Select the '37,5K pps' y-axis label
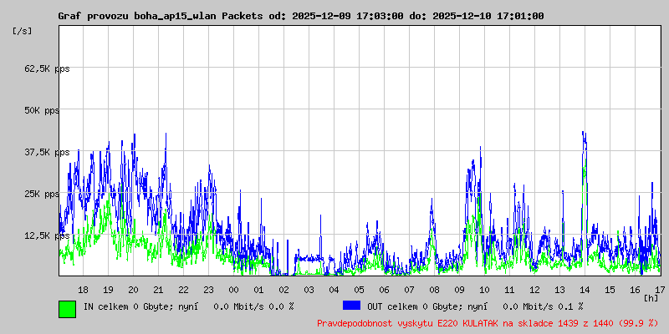 47,152
